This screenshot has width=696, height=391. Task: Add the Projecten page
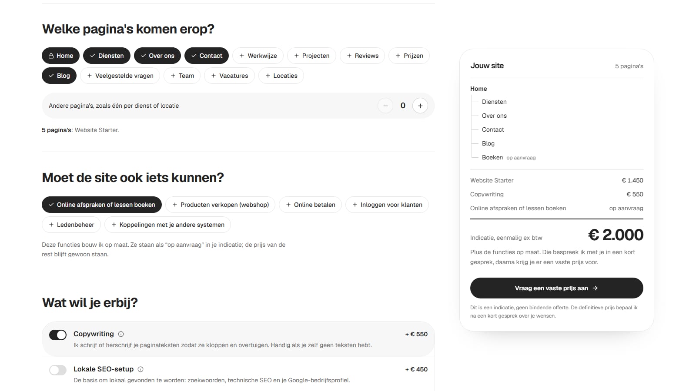tap(311, 56)
